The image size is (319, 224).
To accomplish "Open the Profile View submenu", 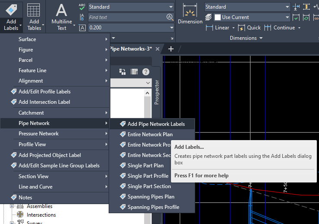I will coord(55,144).
